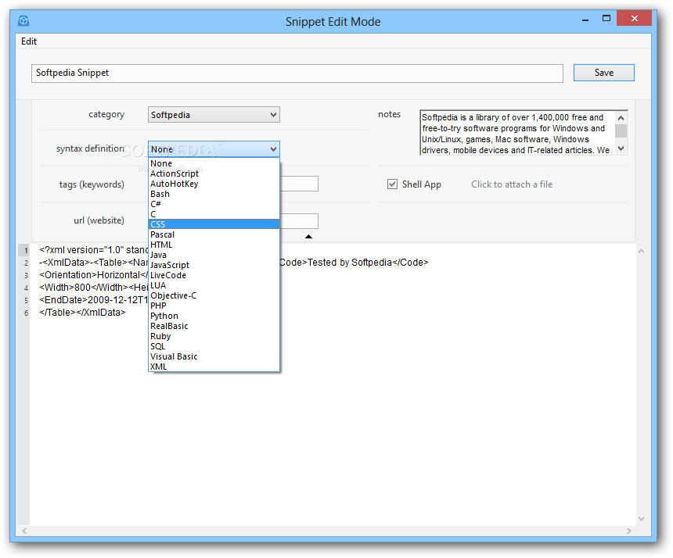This screenshot has height=558, width=673.
Task: Click the Save button
Action: [x=603, y=73]
